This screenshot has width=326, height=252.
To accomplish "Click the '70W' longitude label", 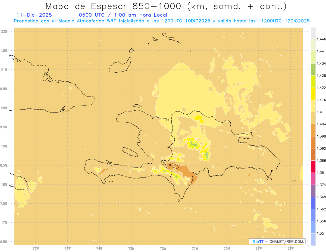I will pyautogui.click(x=227, y=248).
